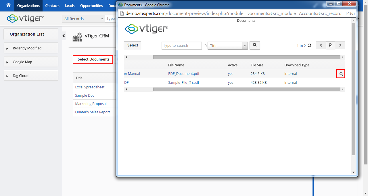Click the main window global search field
This screenshot has height=196, width=368.
coord(111,19)
